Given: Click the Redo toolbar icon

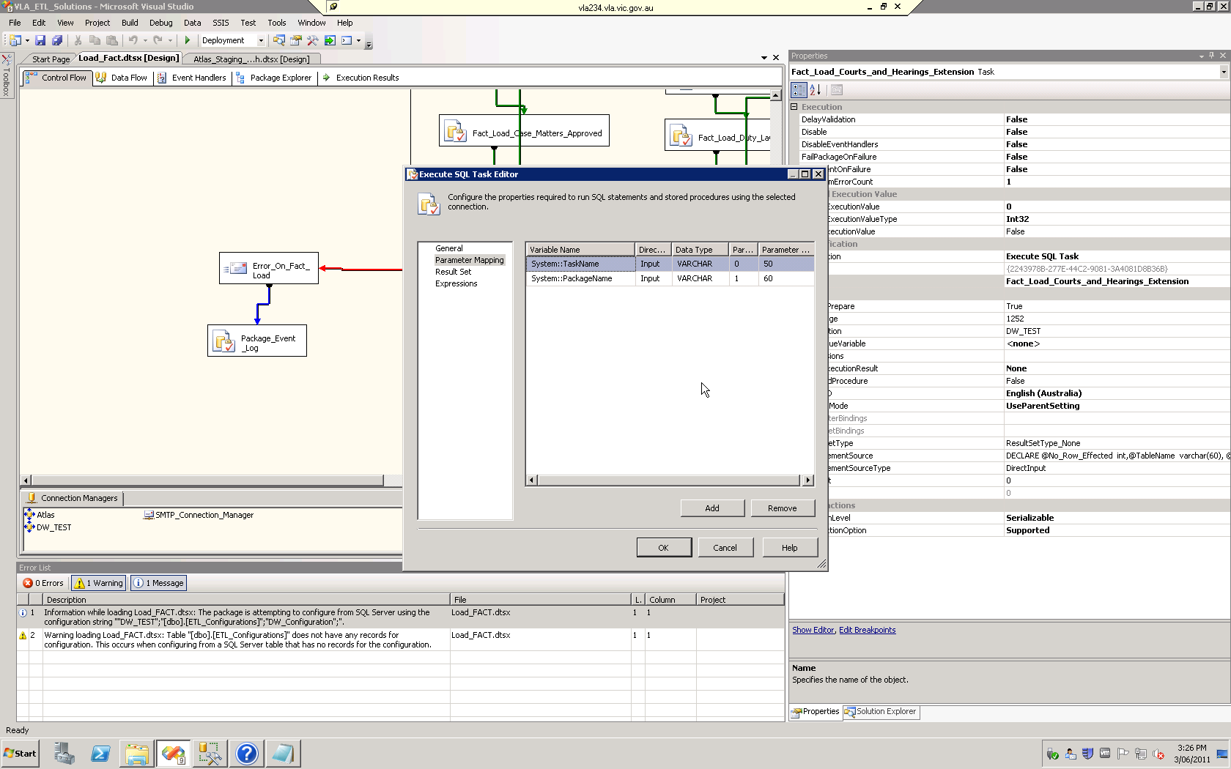Looking at the screenshot, I should pos(158,40).
